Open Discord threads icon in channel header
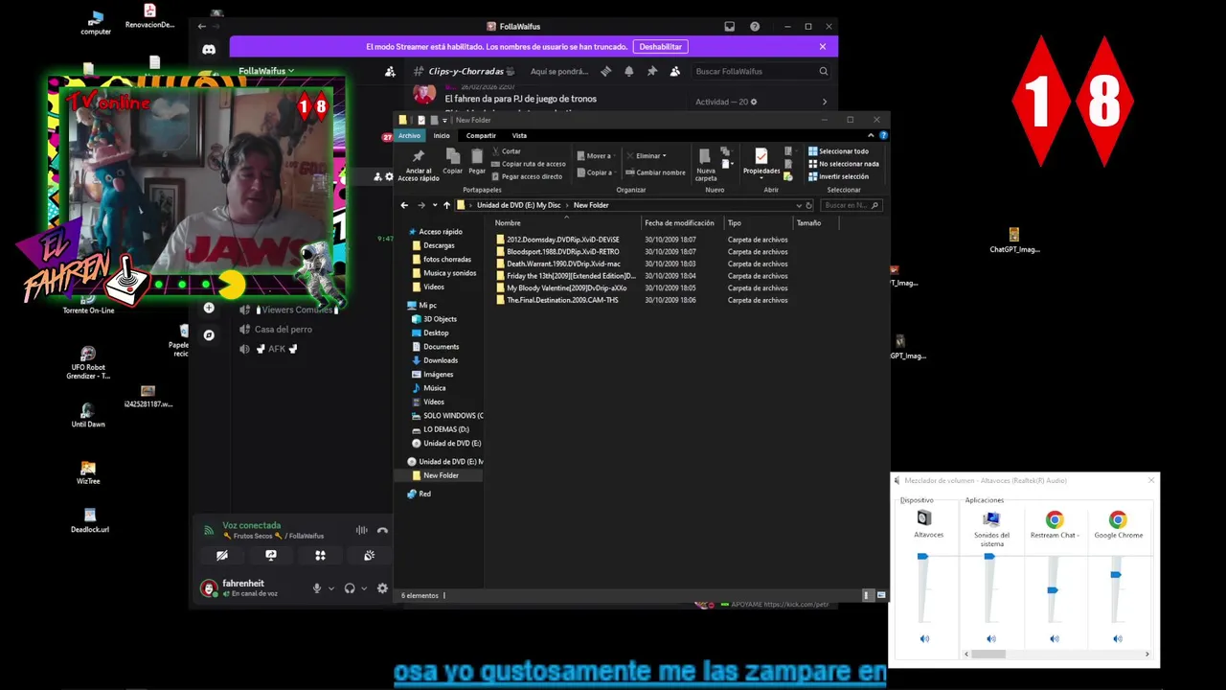 pyautogui.click(x=605, y=71)
